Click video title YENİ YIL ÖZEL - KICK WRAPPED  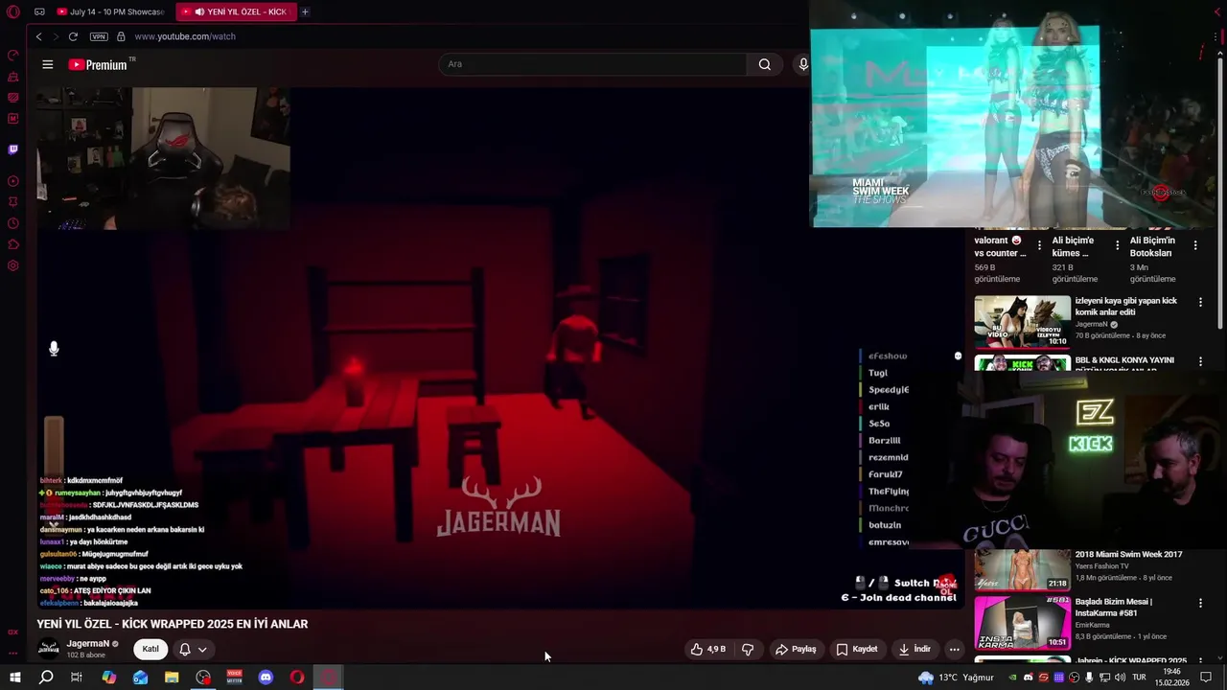(173, 624)
